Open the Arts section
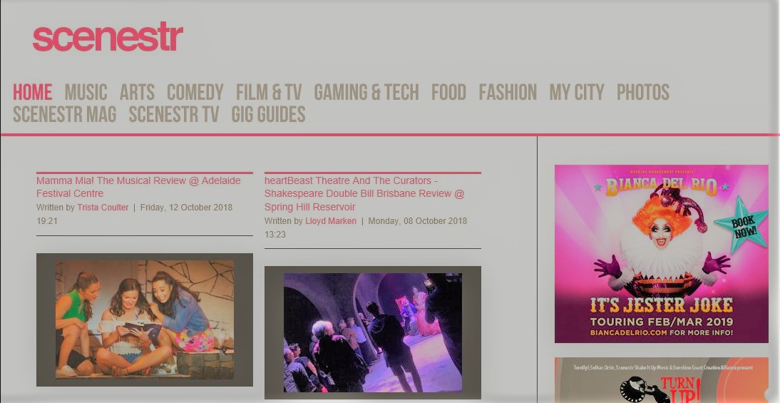 pyautogui.click(x=137, y=93)
